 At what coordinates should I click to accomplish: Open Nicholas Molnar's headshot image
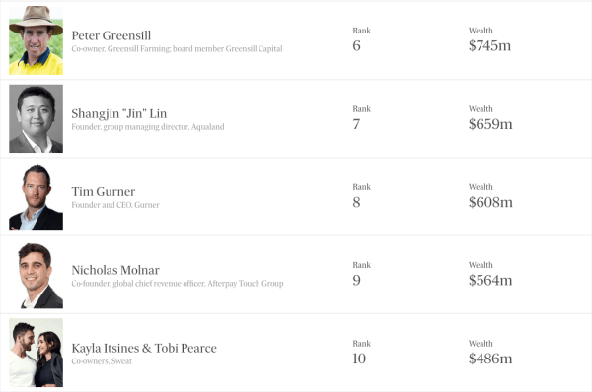[x=36, y=275]
